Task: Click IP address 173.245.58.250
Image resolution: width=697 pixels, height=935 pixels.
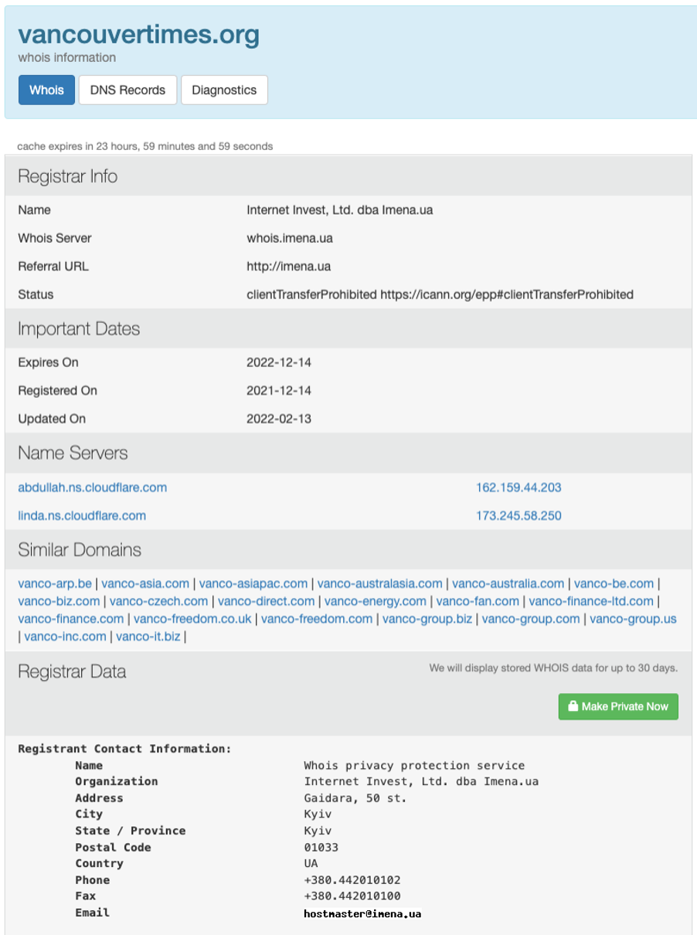Action: [518, 515]
